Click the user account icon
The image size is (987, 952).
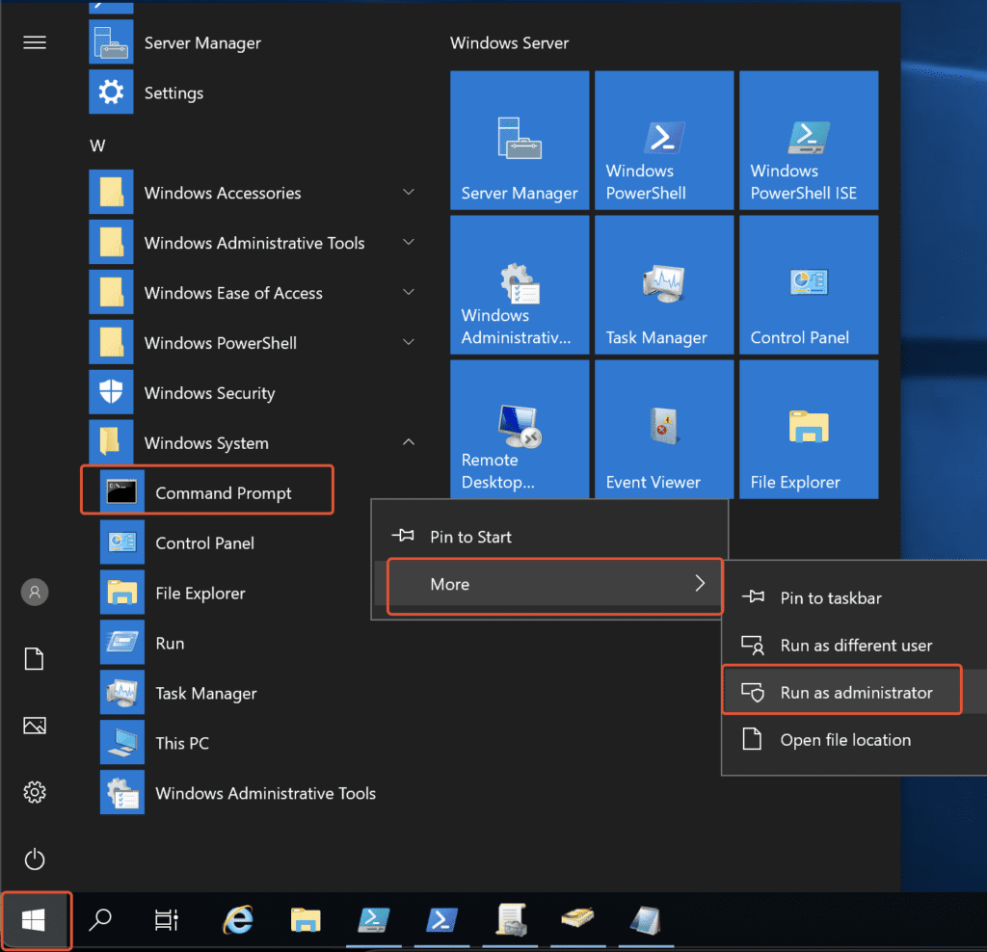[35, 592]
